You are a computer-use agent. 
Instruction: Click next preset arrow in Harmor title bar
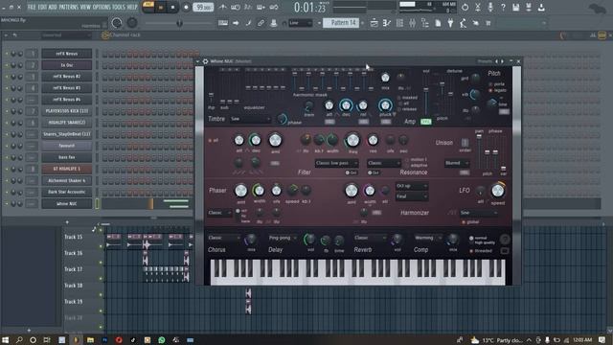coord(502,61)
